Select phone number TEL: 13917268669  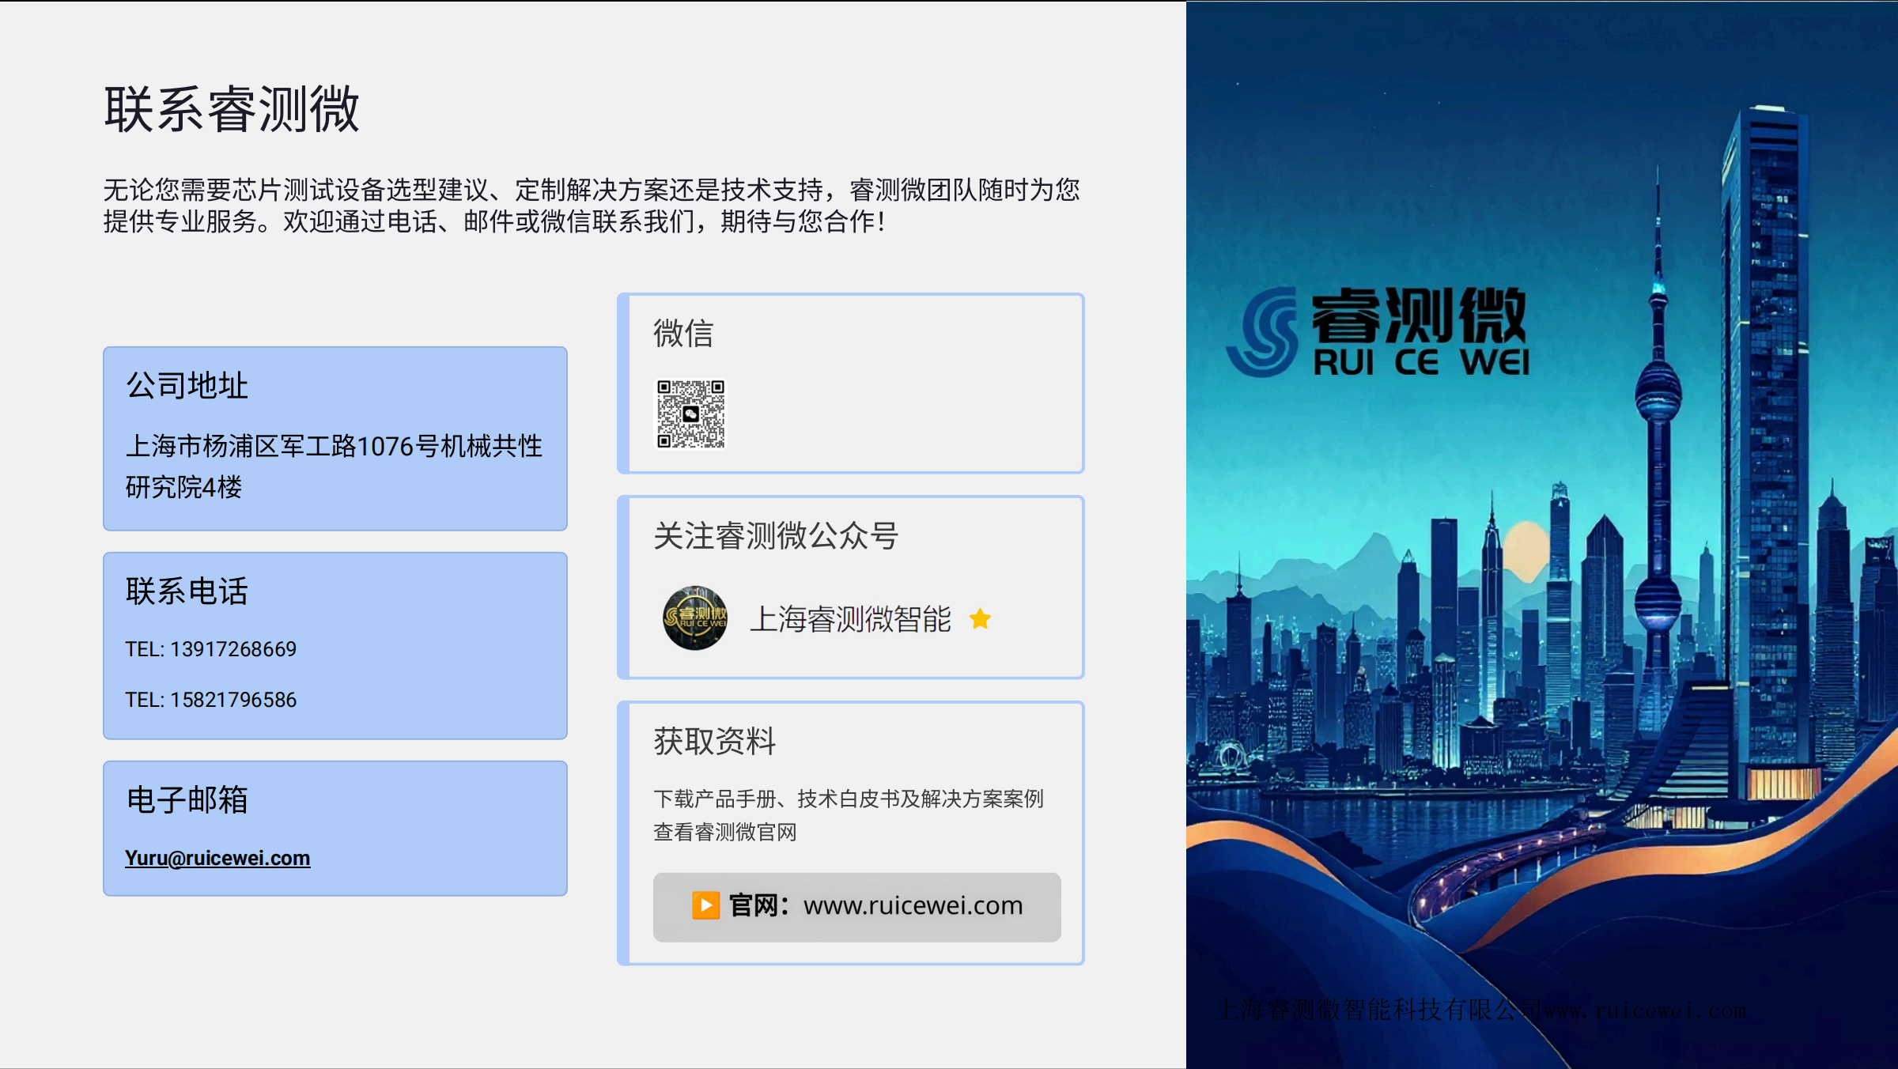point(210,649)
